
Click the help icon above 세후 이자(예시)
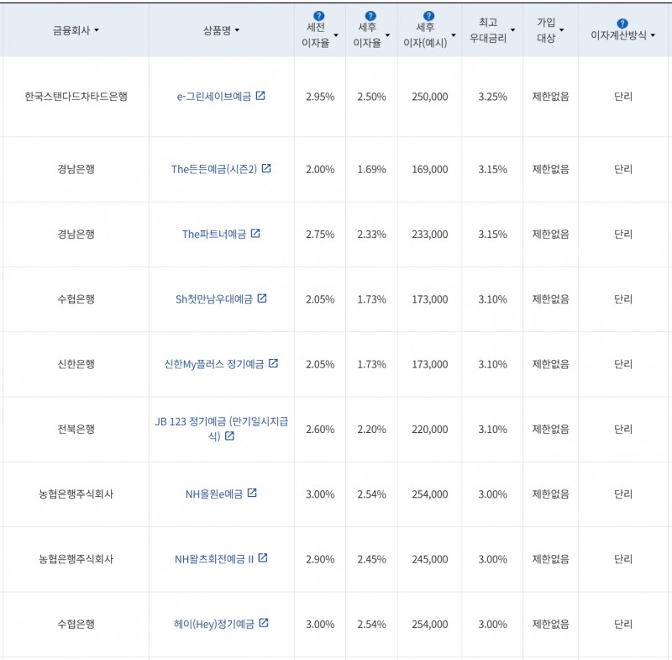(429, 16)
